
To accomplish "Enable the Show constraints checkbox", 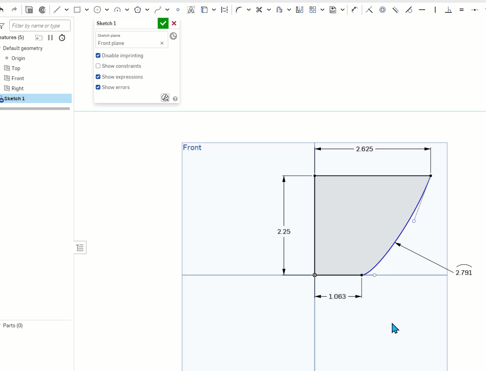I will (98, 66).
